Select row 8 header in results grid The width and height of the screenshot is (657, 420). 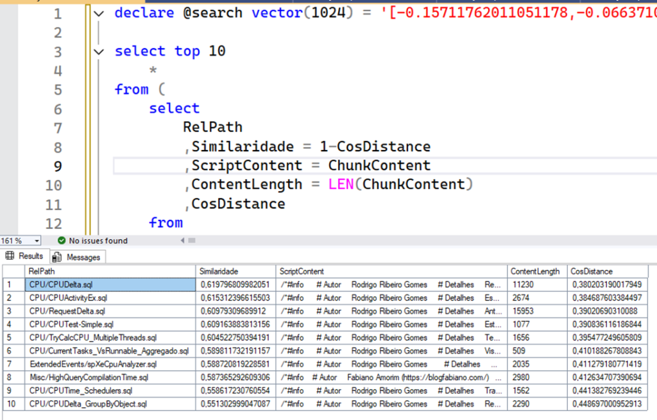tap(10, 378)
